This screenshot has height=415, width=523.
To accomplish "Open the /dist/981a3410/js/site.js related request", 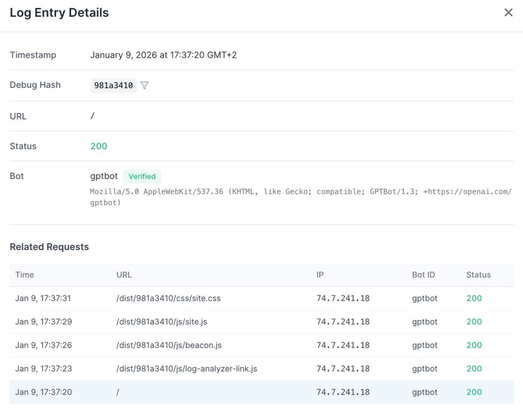I will pyautogui.click(x=161, y=322).
